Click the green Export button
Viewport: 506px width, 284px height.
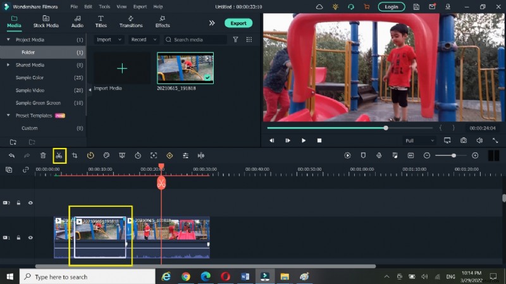coord(238,23)
